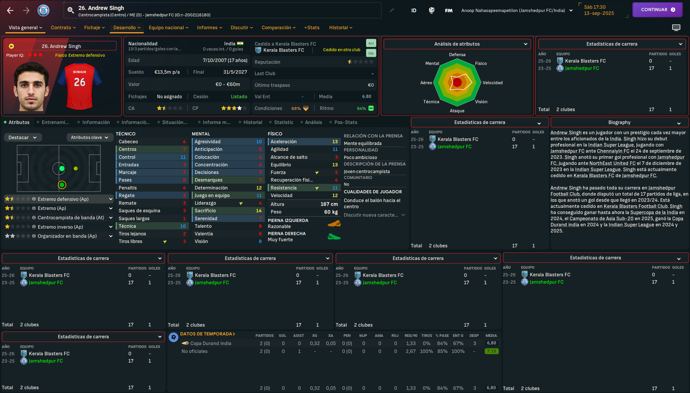This screenshot has height=393, width=690.
Task: Open the Fichaje menu
Action: pos(94,27)
